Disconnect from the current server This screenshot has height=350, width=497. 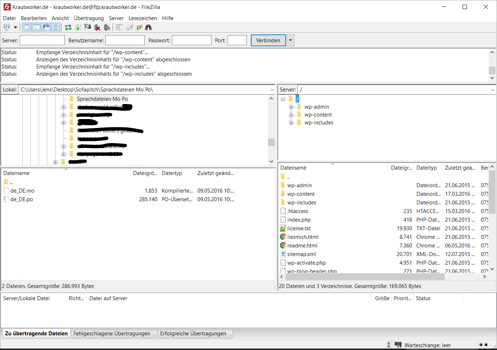(97, 27)
